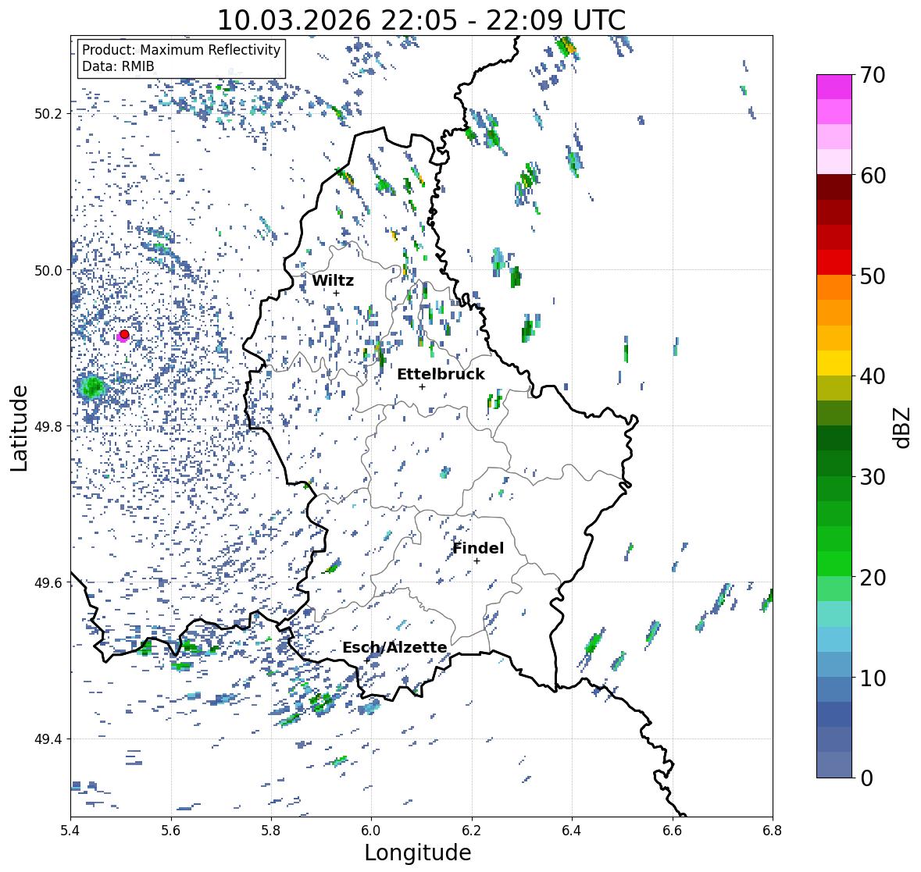Viewport: 921px width, 872px height.
Task: Pick the magenta top colorbar segment
Action: point(834,87)
